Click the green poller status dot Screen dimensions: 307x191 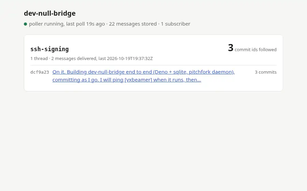coord(26,24)
